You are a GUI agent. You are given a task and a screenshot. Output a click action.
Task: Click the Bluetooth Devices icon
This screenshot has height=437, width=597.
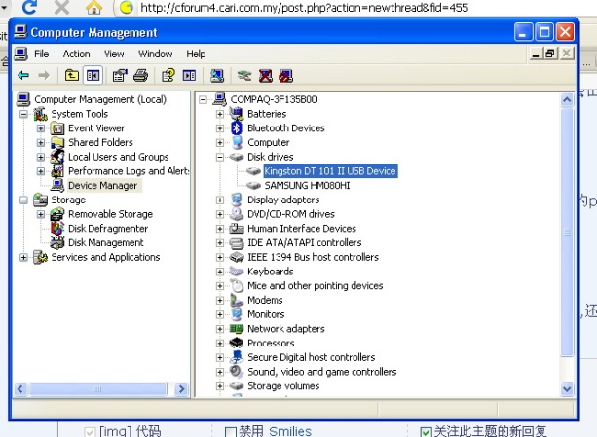(x=237, y=128)
